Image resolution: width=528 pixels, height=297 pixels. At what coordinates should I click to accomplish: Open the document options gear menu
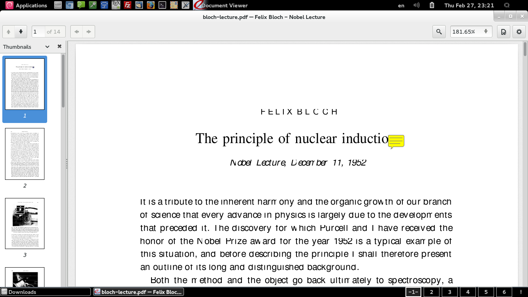pos(519,31)
